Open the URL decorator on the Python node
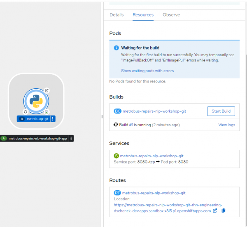The height and width of the screenshot is (227, 247). pos(47,90)
